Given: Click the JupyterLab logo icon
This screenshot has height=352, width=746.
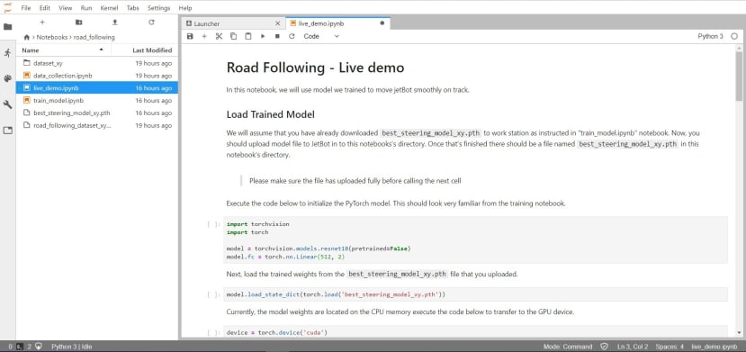Looking at the screenshot, I should pyautogui.click(x=7, y=6).
